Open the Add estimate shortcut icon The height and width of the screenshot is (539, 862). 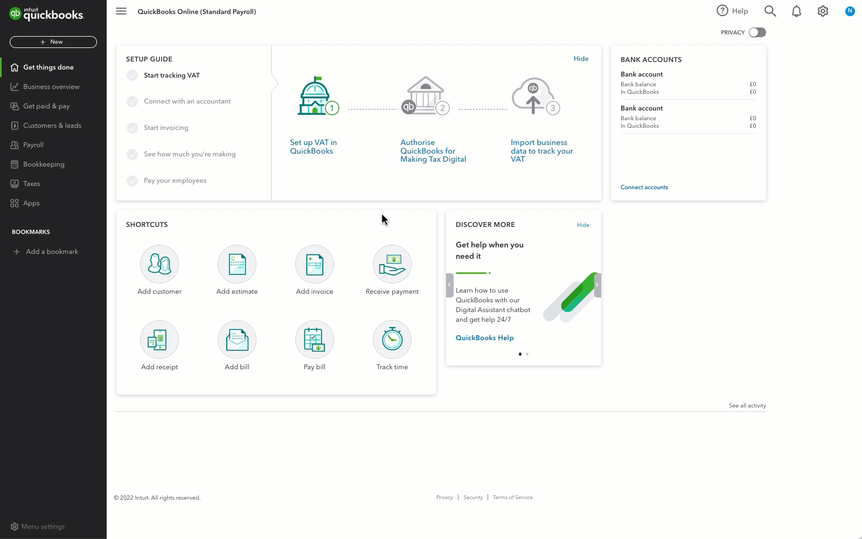[x=237, y=264]
